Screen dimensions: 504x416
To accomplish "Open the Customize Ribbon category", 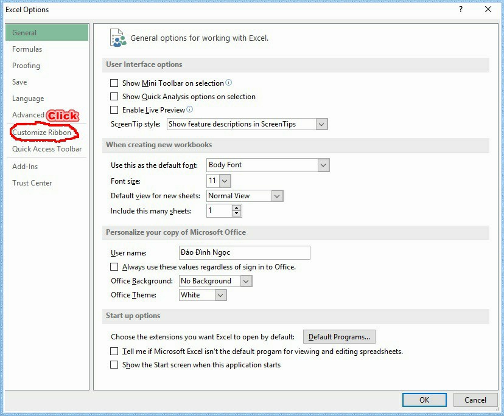I will [x=42, y=133].
